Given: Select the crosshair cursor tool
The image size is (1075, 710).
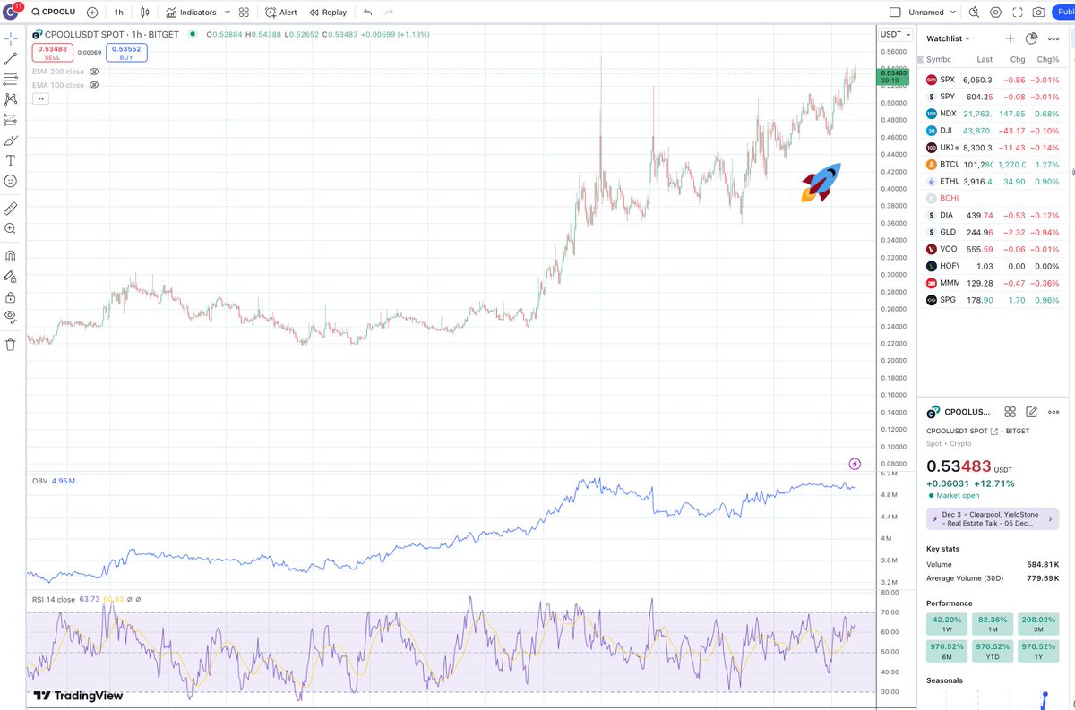Looking at the screenshot, I should pos(11,38).
